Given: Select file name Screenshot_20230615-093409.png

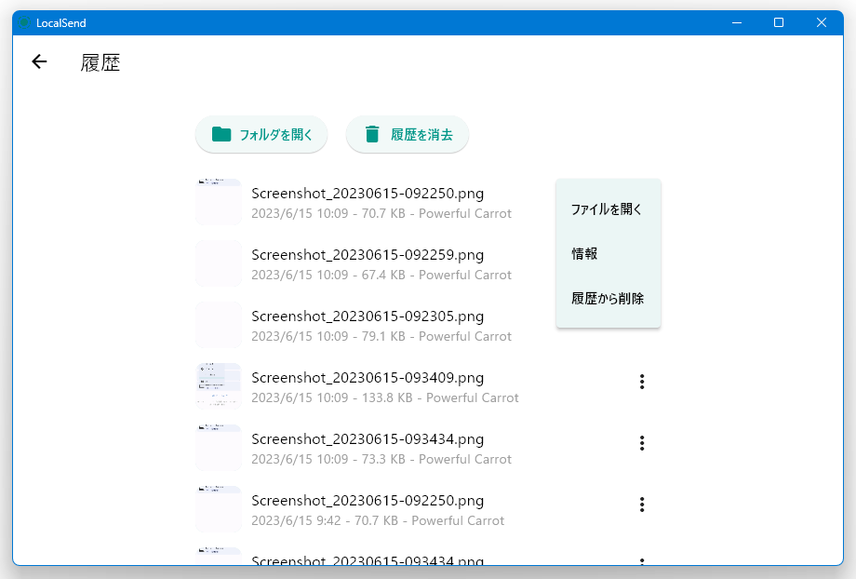Looking at the screenshot, I should (x=368, y=378).
